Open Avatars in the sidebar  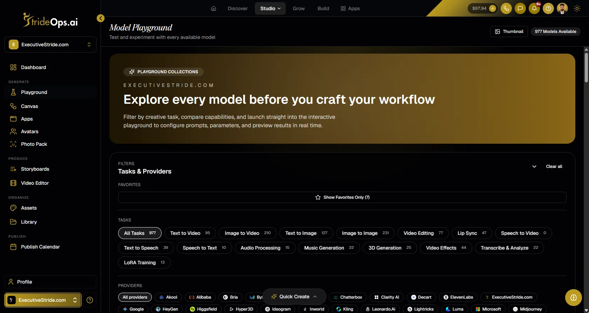(x=50, y=131)
